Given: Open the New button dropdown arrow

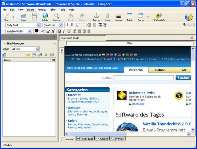Looking at the screenshot, I should pyautogui.click(x=13, y=17).
